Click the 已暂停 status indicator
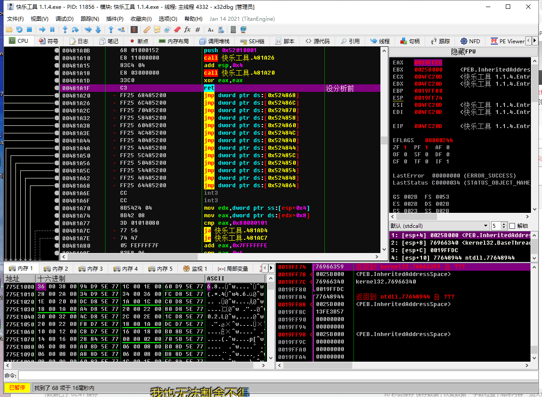The width and height of the screenshot is (542, 397). pos(17,388)
